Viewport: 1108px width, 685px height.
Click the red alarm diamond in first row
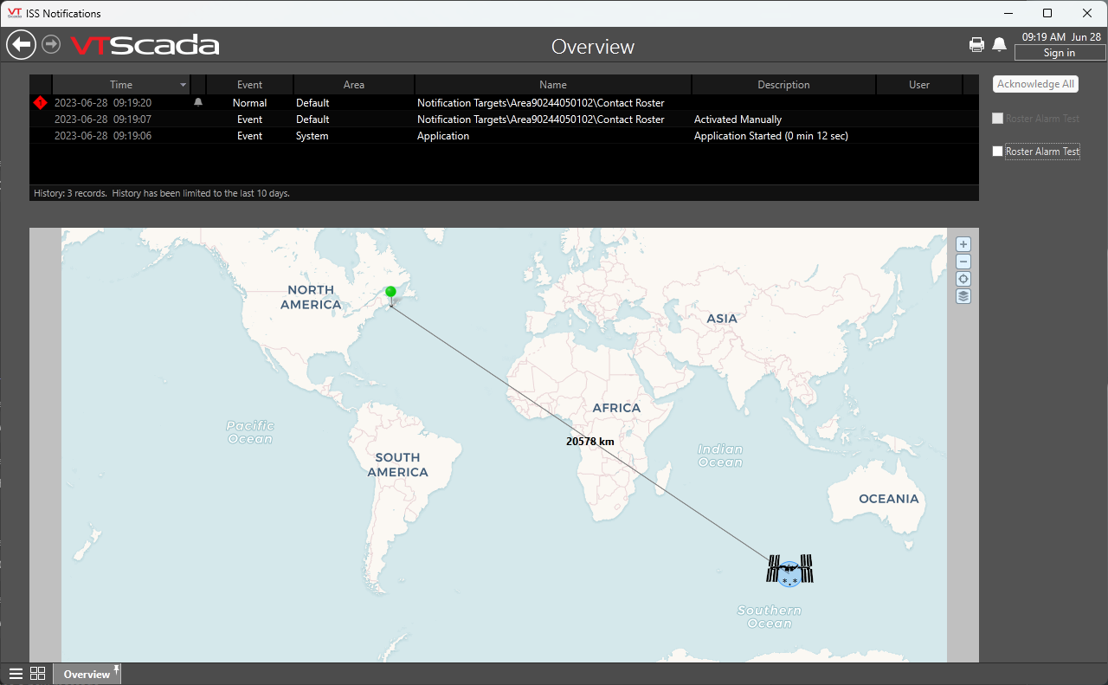tap(40, 103)
